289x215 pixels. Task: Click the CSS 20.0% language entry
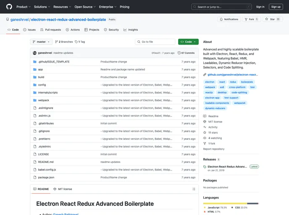pyautogui.click(x=239, y=207)
